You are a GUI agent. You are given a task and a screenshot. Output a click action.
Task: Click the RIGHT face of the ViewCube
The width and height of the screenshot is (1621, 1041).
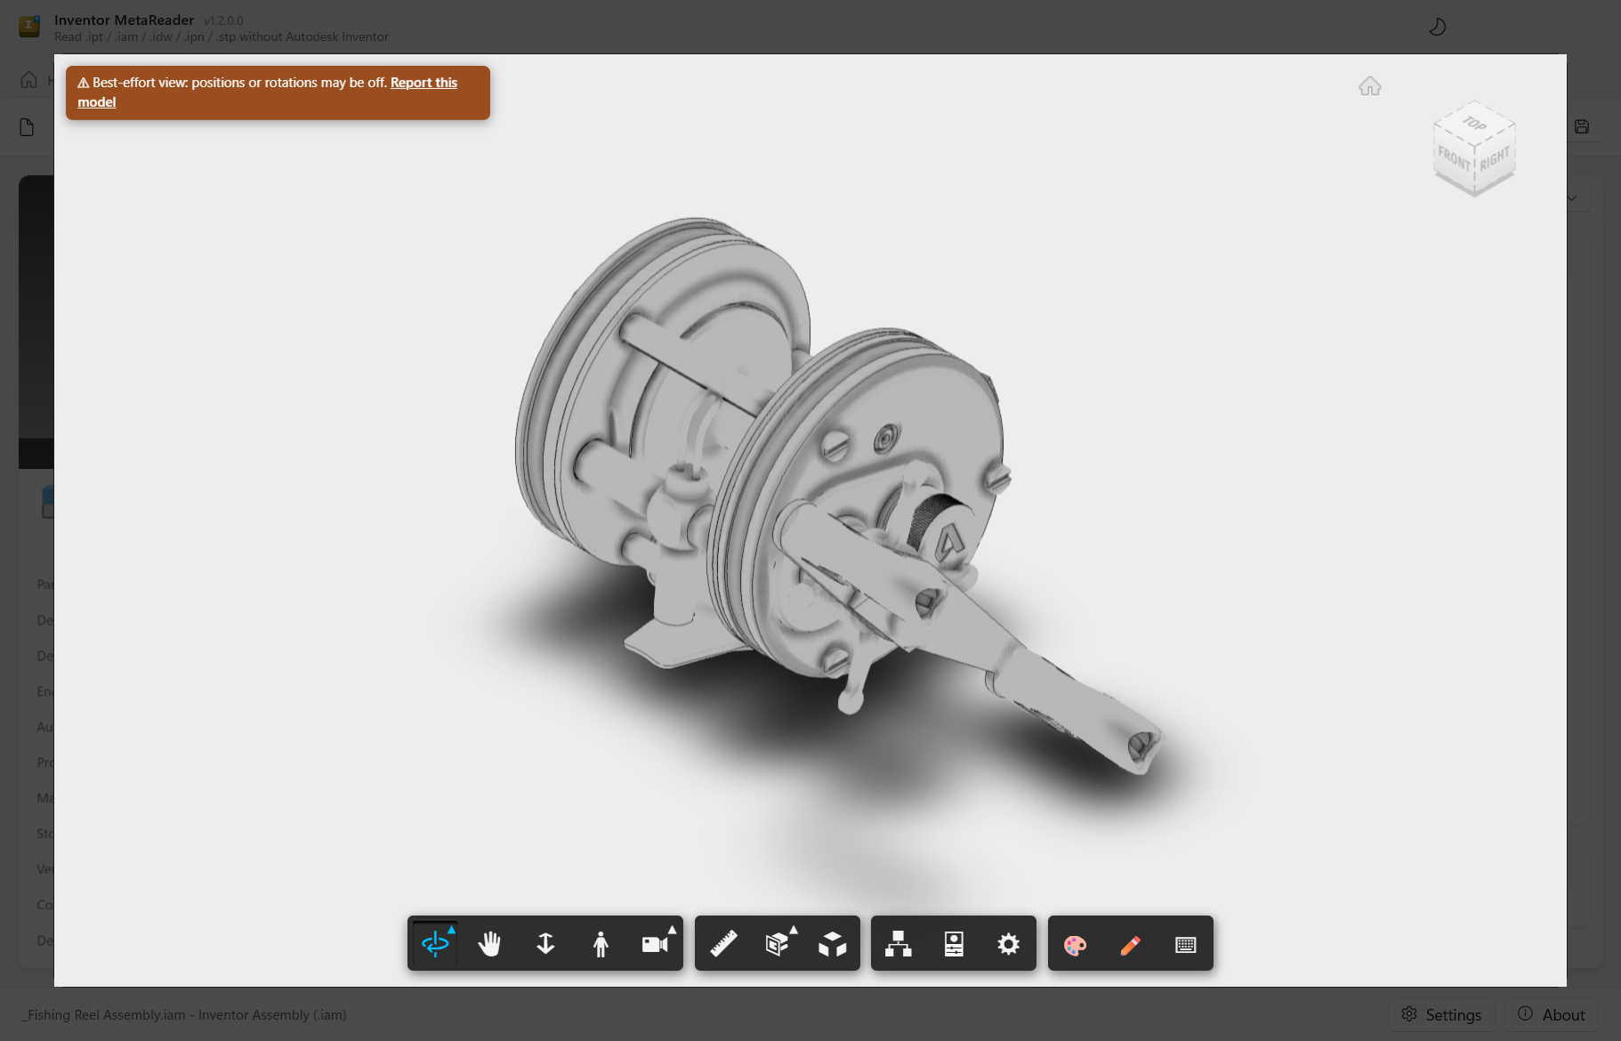point(1496,157)
